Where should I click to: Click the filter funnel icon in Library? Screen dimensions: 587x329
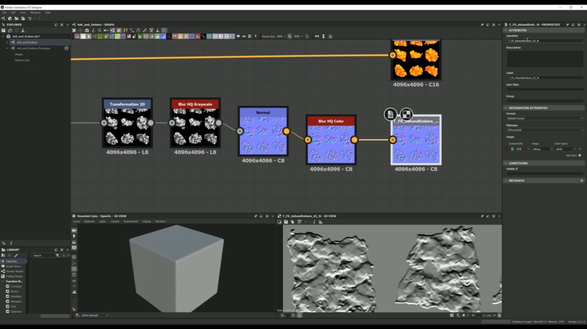point(58,255)
